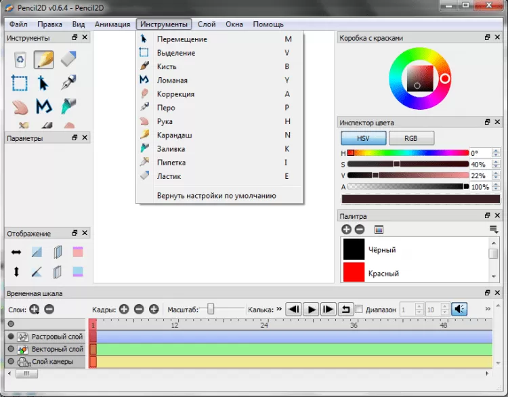Expand the Калька onion skin chevron
This screenshot has width=508, height=397.
coord(278,309)
